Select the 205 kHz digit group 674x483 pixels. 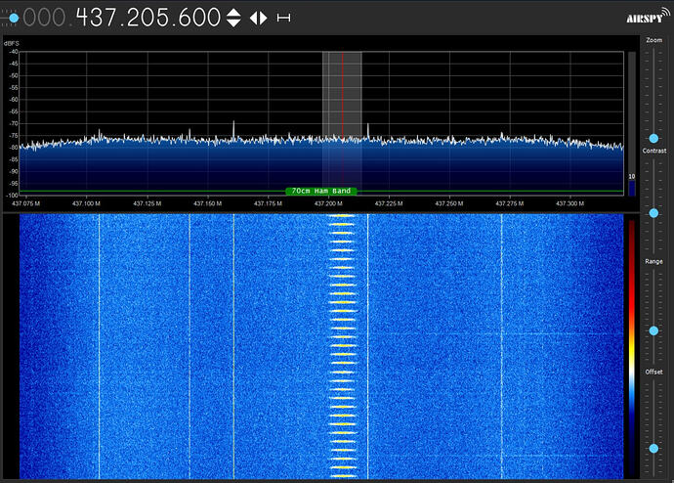click(148, 18)
